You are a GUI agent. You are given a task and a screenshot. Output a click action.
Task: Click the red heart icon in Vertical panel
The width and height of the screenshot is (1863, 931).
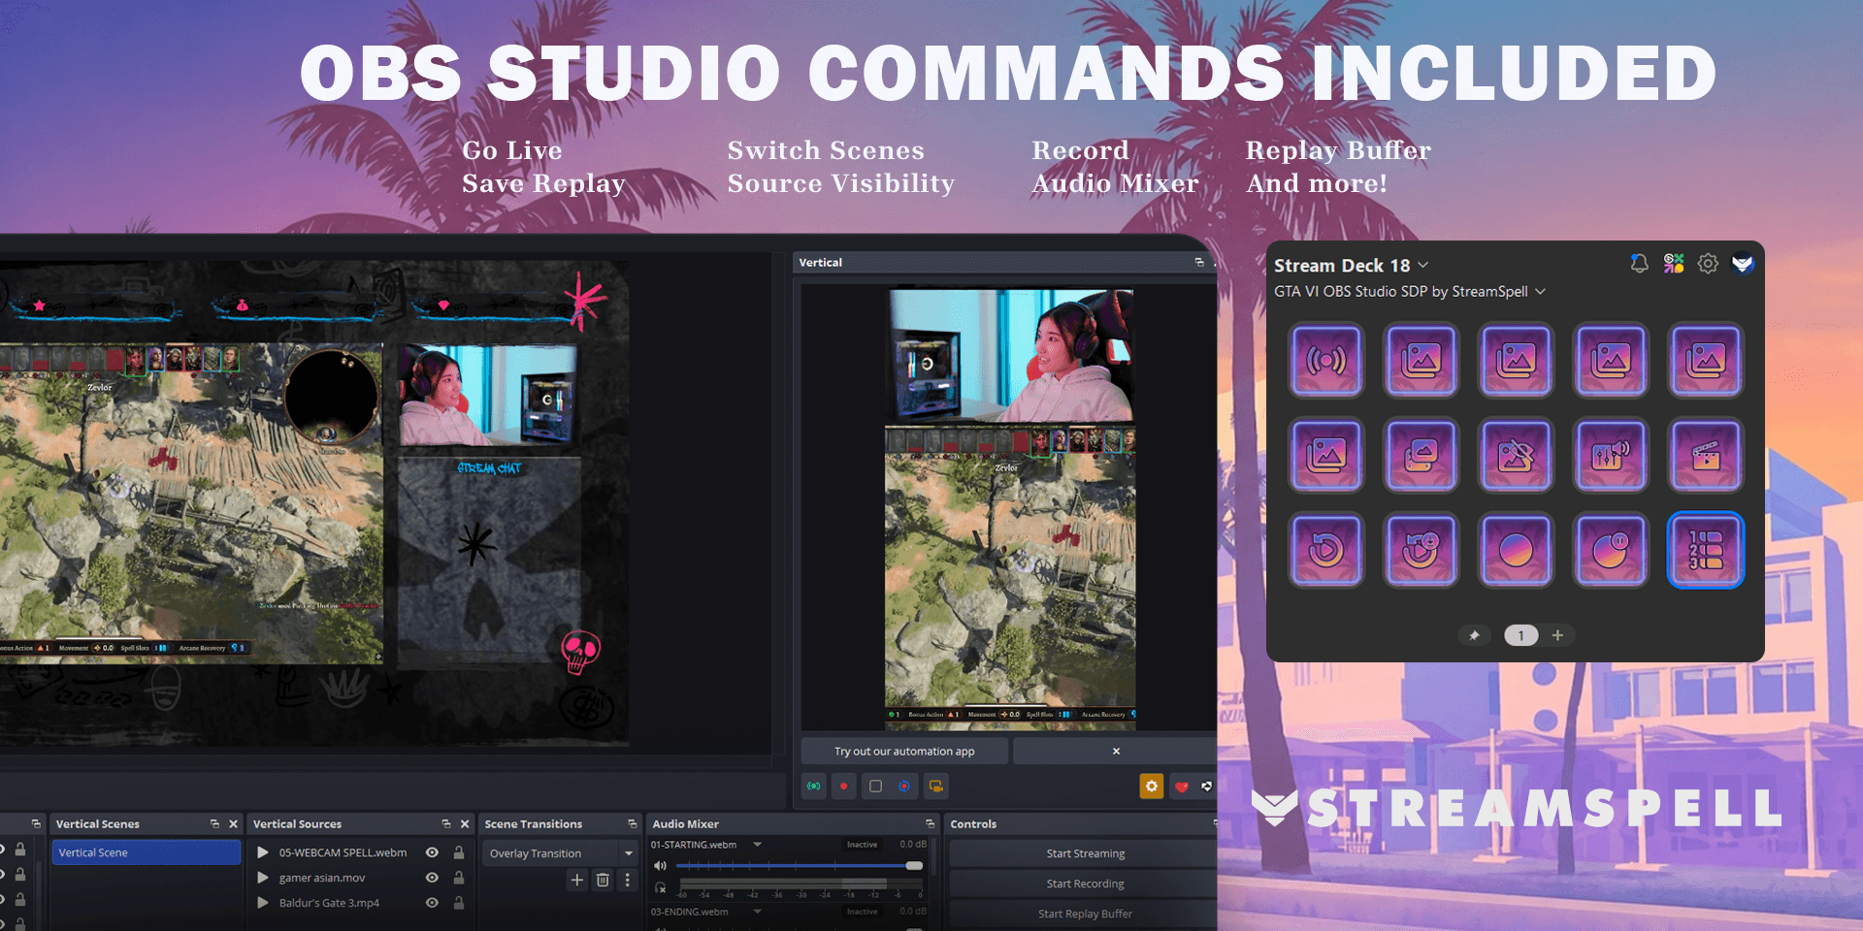pos(1181,787)
